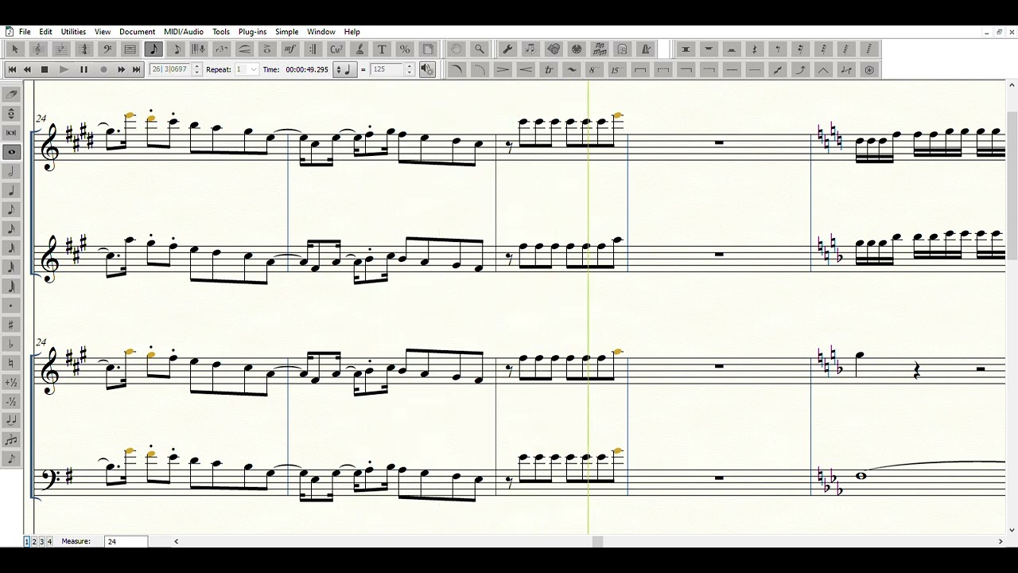Open the tempo beat unit dropdown
This screenshot has height=573, width=1018.
tap(343, 70)
